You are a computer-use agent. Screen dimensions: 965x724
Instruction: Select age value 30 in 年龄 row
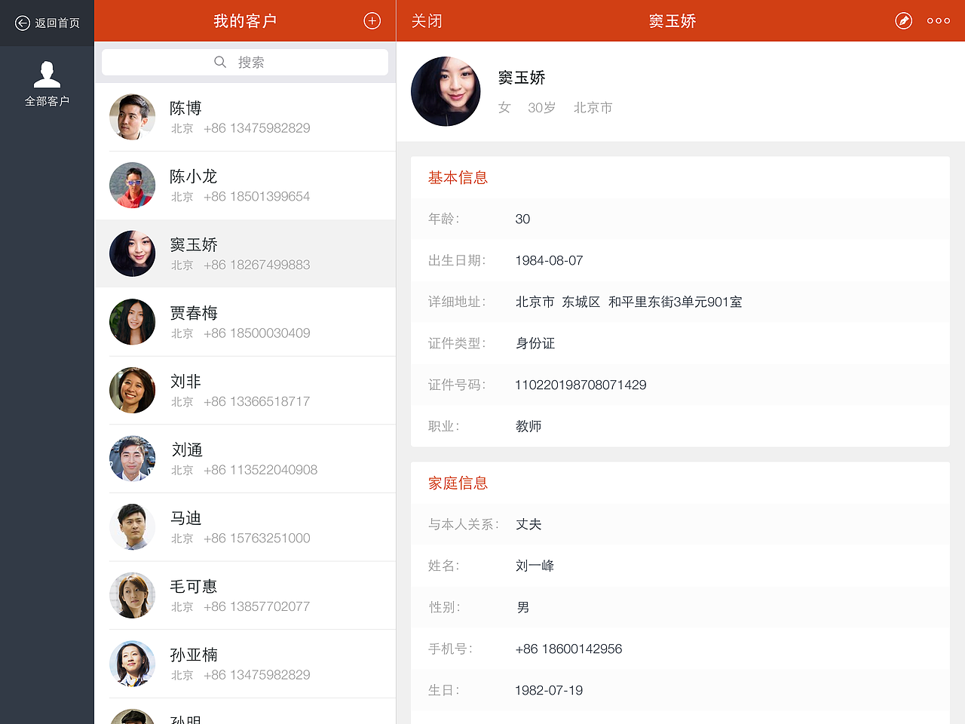coord(522,219)
